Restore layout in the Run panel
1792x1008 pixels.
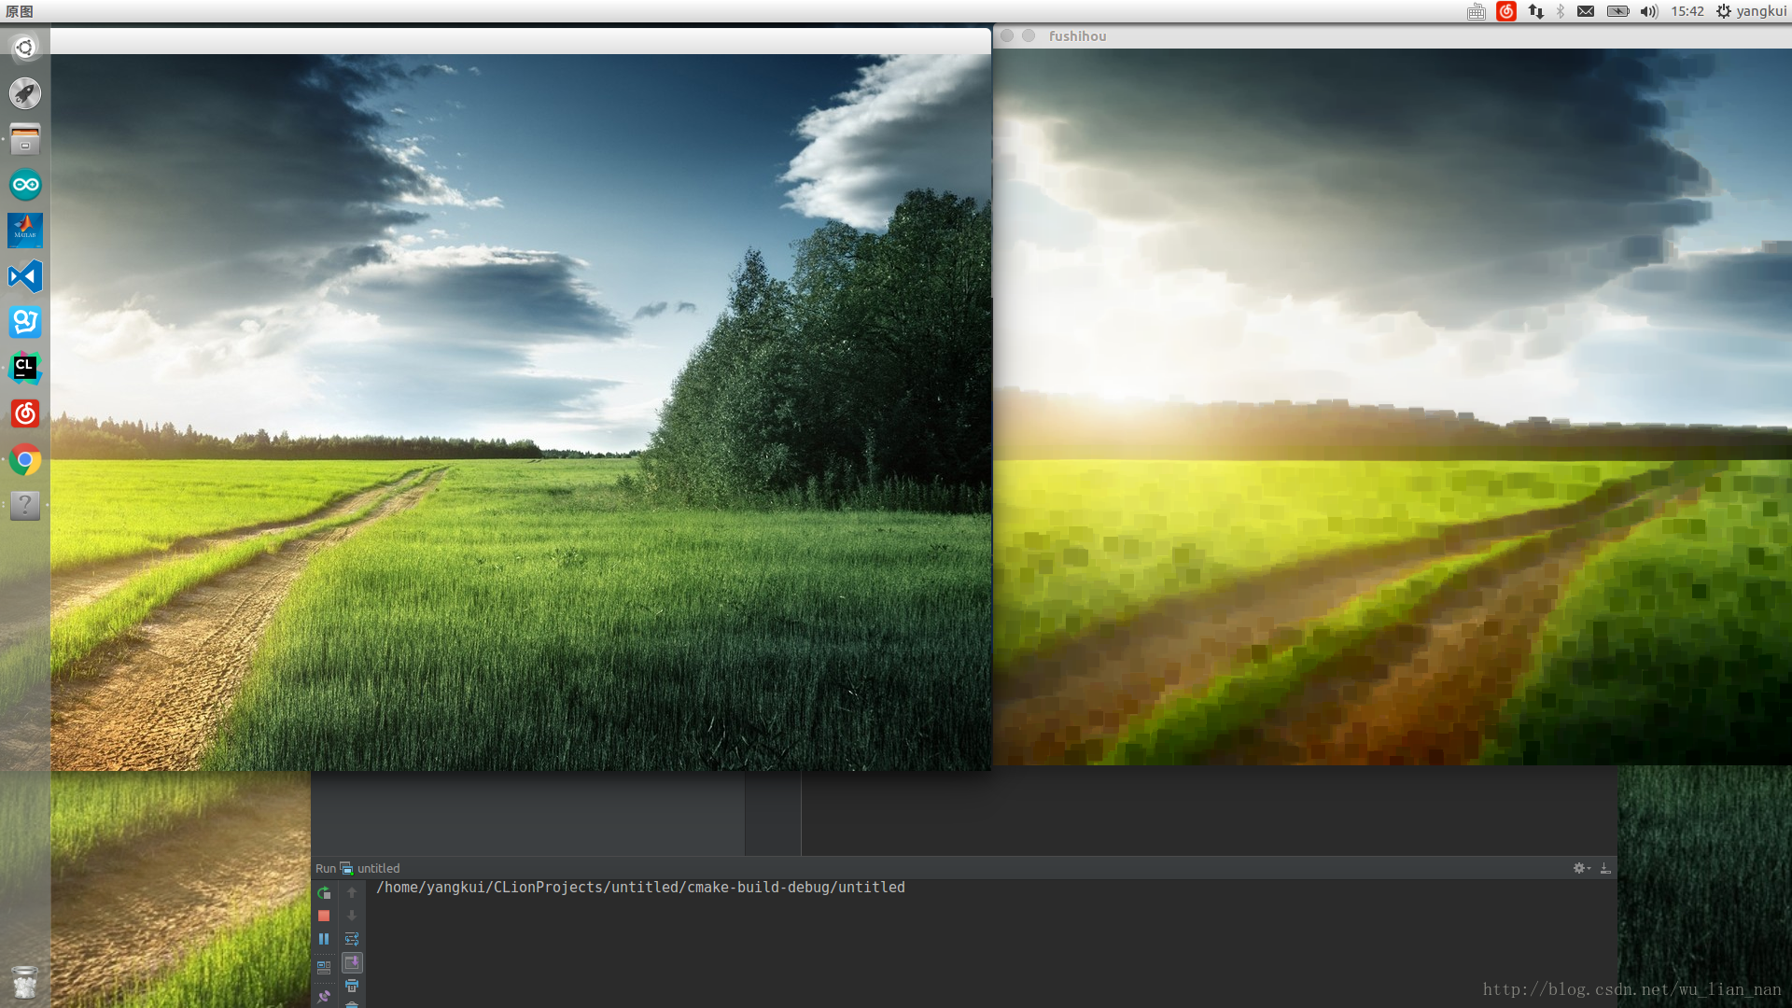tap(324, 967)
